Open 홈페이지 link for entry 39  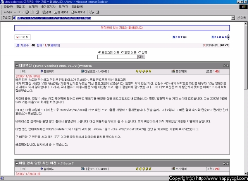[x=47, y=169]
